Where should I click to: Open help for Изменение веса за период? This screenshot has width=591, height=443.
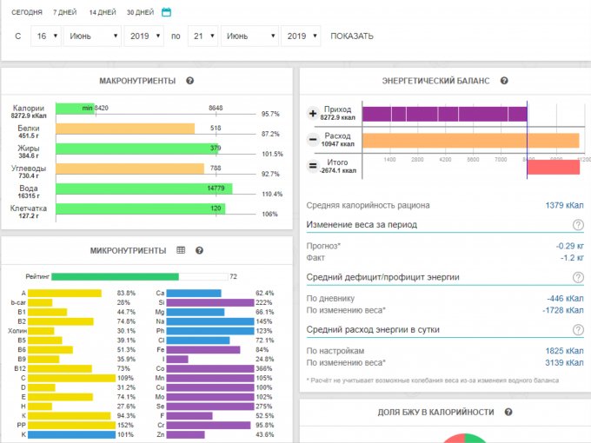click(x=577, y=225)
